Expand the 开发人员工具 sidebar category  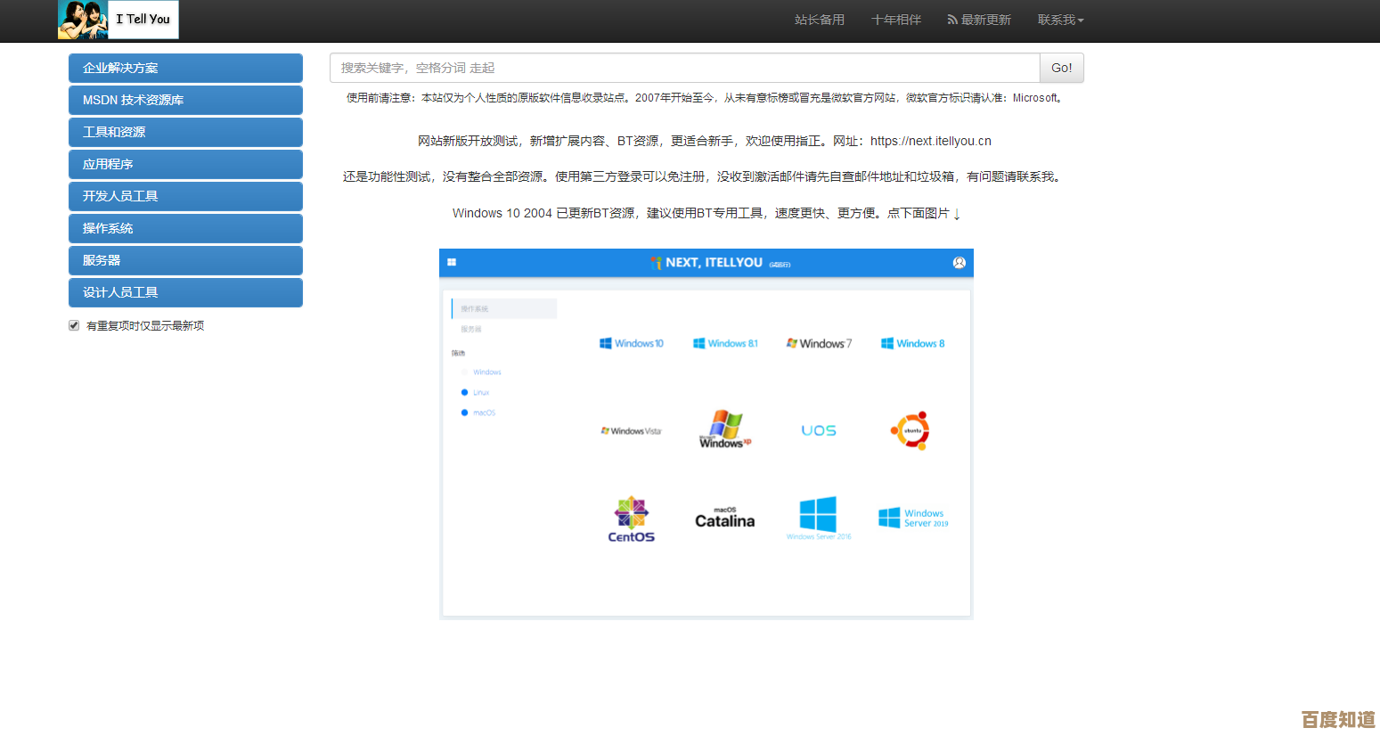pyautogui.click(x=185, y=196)
